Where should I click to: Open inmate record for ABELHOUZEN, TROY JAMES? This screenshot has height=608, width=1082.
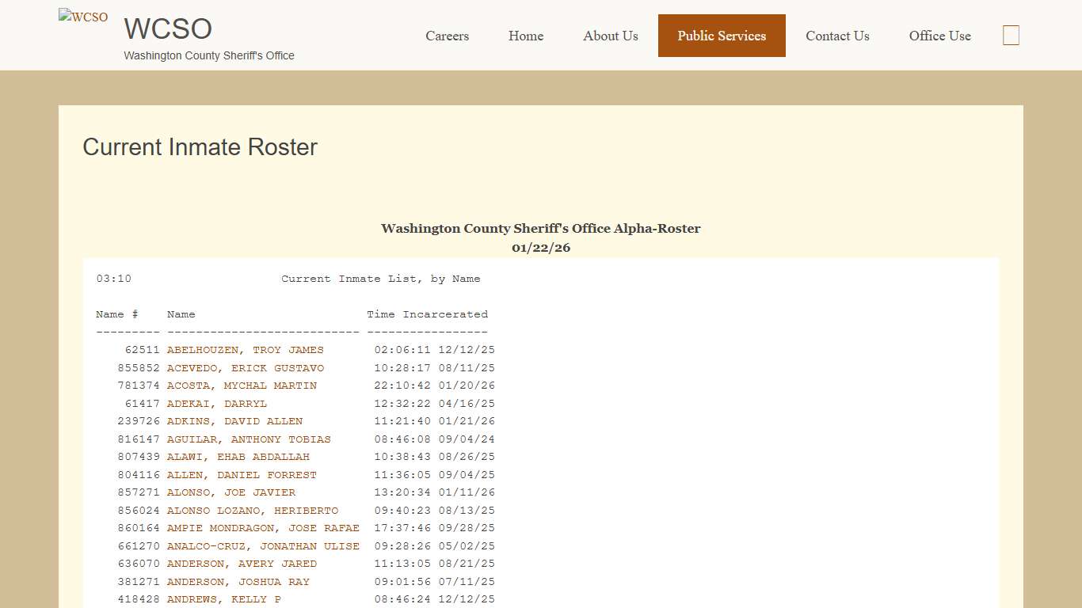click(245, 350)
